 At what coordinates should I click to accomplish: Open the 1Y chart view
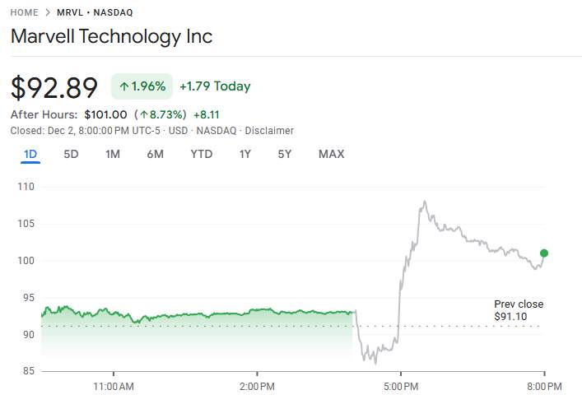pyautogui.click(x=245, y=154)
